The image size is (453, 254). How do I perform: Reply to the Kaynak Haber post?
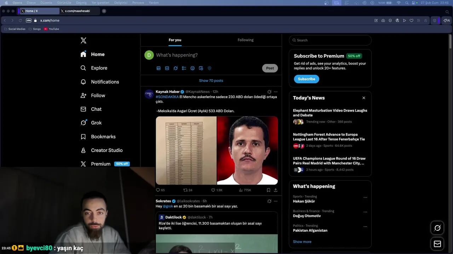point(160,190)
